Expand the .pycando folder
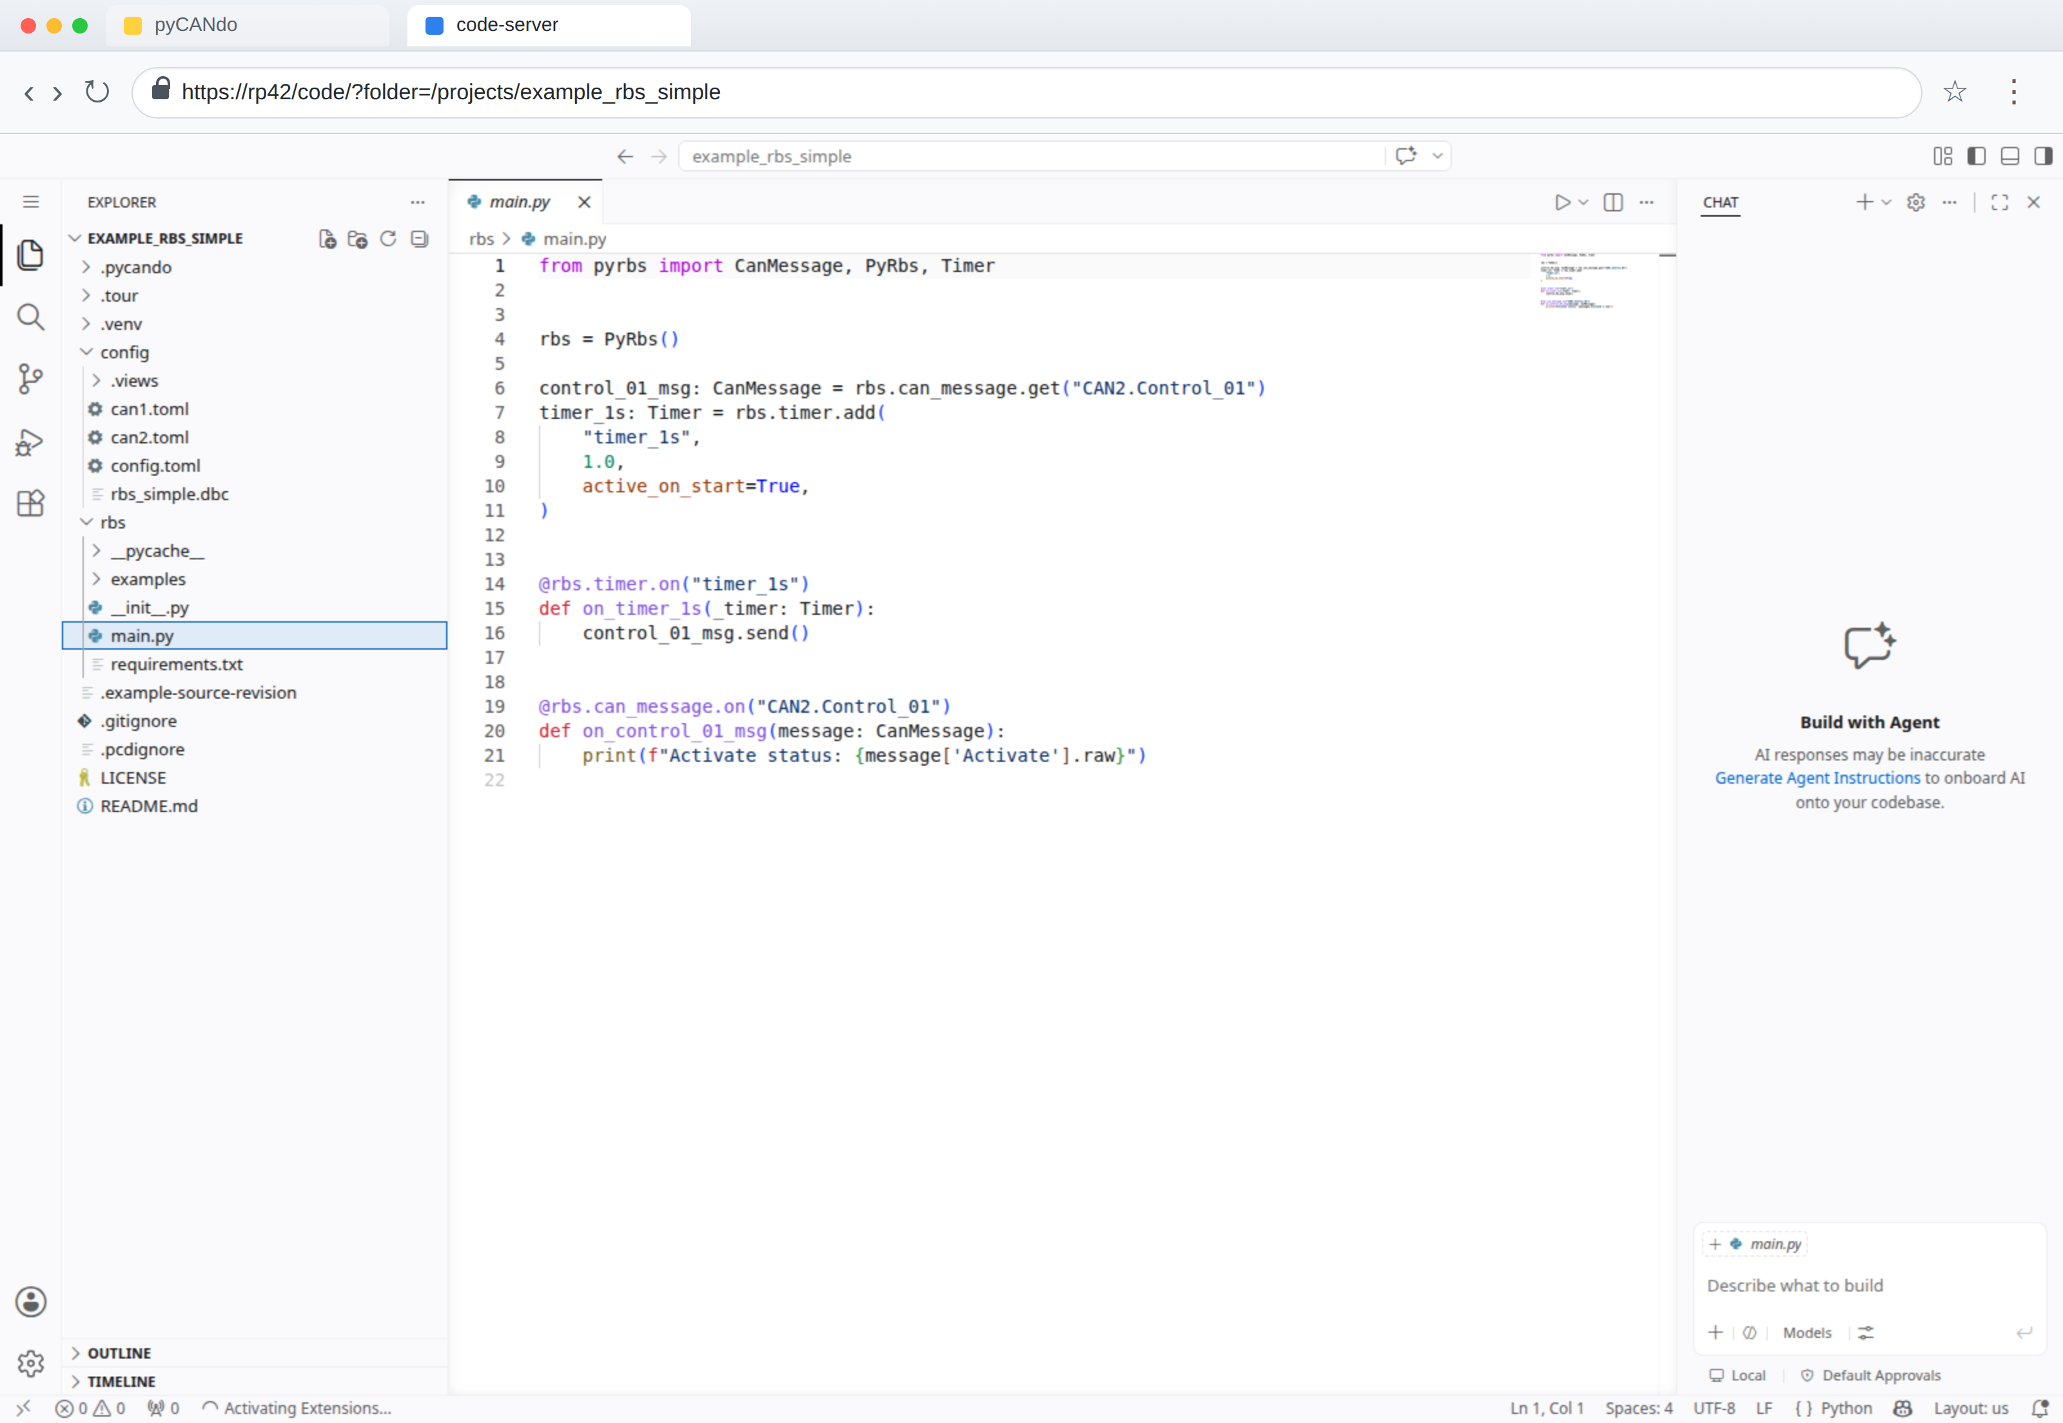This screenshot has width=2063, height=1423. click(x=254, y=267)
